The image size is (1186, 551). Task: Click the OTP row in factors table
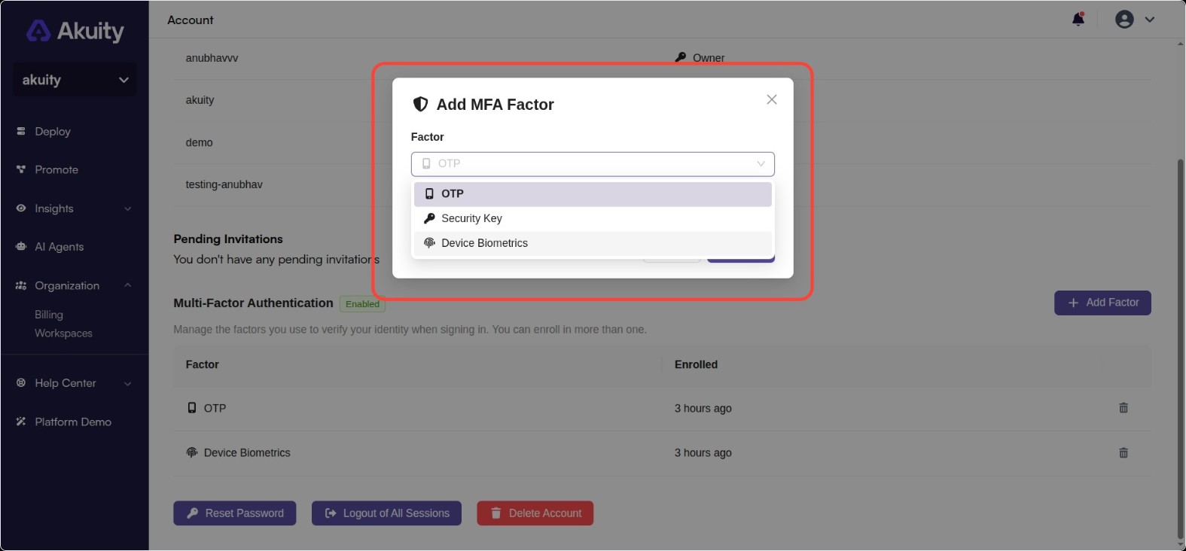pyautogui.click(x=662, y=409)
